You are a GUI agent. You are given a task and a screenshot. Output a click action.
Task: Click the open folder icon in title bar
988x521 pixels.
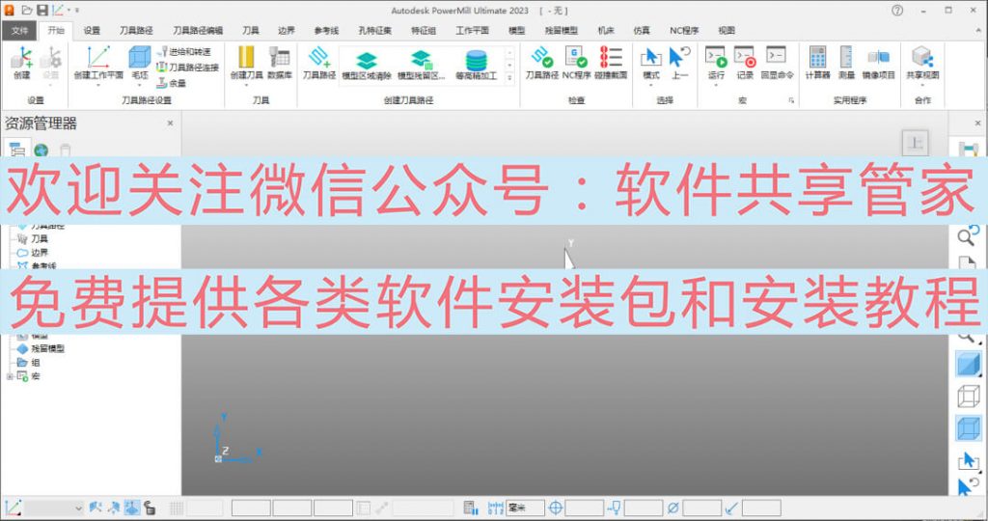coord(27,10)
